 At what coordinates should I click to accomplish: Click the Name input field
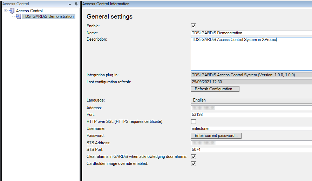(x=251, y=33)
